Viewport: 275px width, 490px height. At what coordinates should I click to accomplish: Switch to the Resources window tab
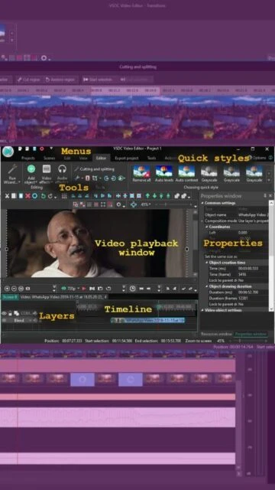click(216, 334)
